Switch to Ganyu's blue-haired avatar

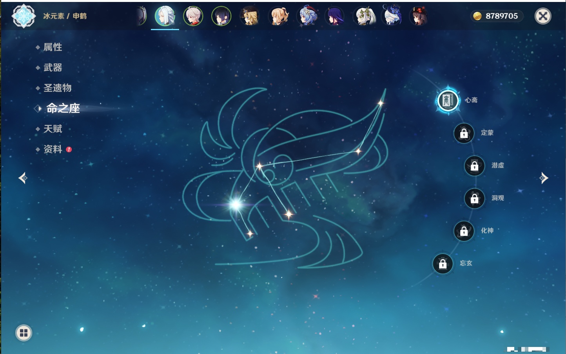point(307,16)
